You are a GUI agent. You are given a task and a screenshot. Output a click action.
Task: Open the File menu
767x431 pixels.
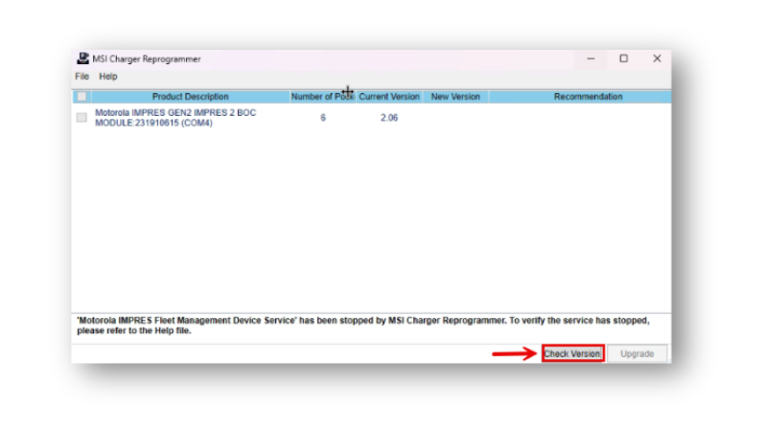(x=81, y=77)
